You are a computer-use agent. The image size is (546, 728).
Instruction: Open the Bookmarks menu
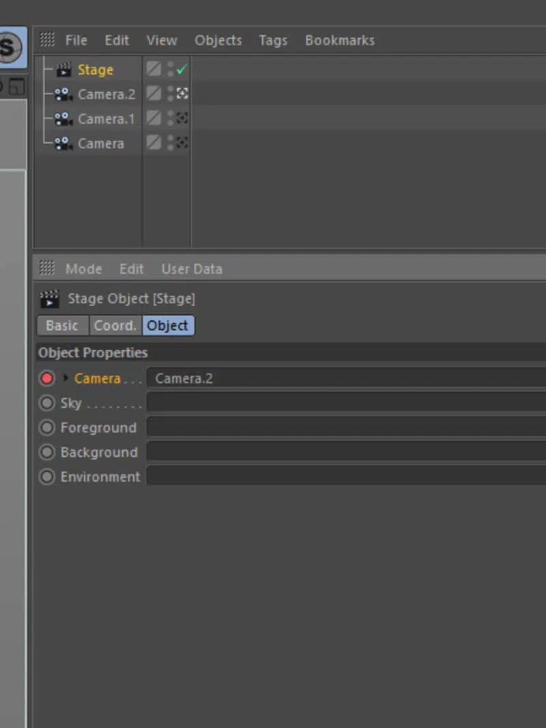click(339, 40)
